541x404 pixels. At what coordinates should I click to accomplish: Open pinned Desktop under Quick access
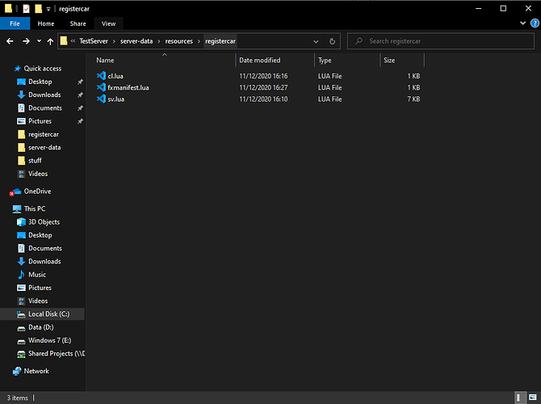(40, 82)
